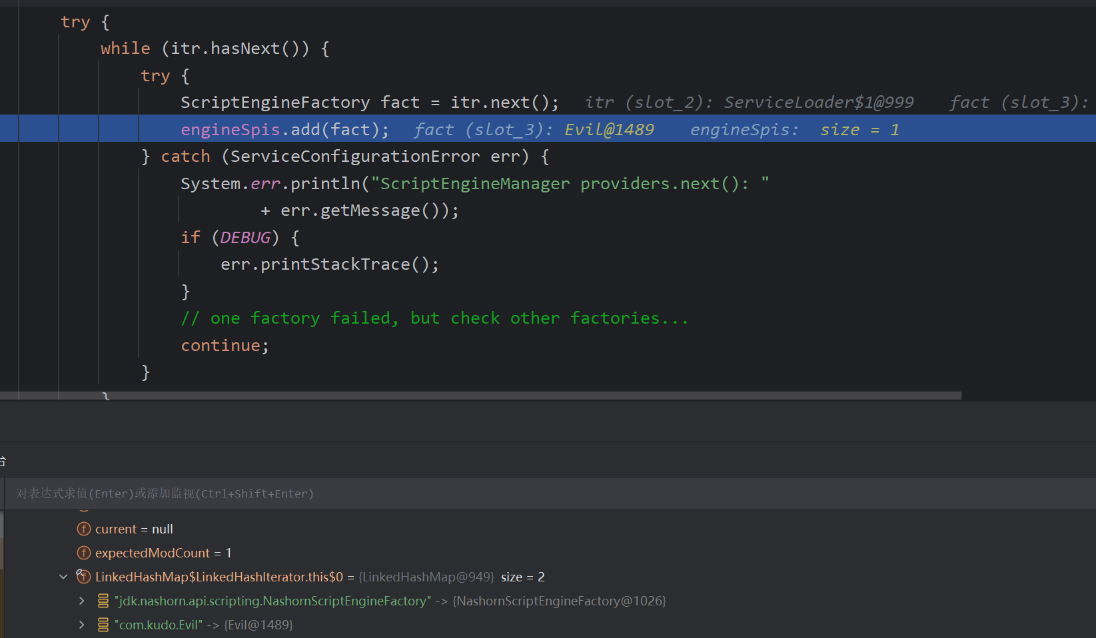The width and height of the screenshot is (1096, 638).
Task: Click the while (itr.hasNext()) line
Action: (215, 49)
